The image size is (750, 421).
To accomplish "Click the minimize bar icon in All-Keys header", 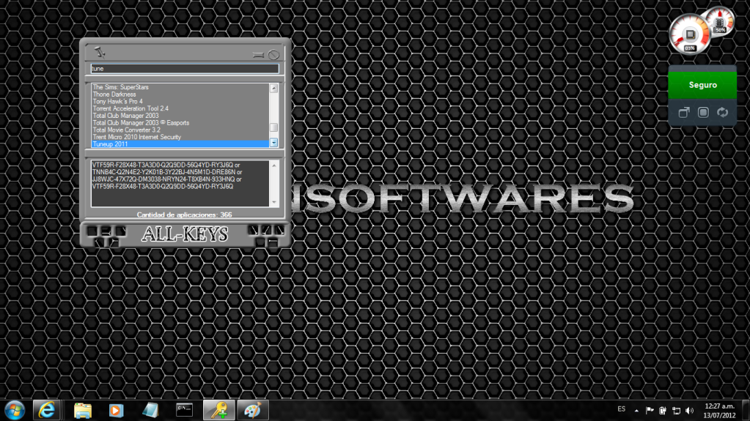I will (258, 55).
